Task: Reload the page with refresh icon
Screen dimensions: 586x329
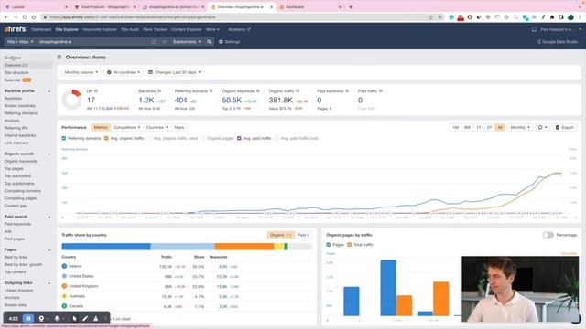Action: pyautogui.click(x=25, y=17)
